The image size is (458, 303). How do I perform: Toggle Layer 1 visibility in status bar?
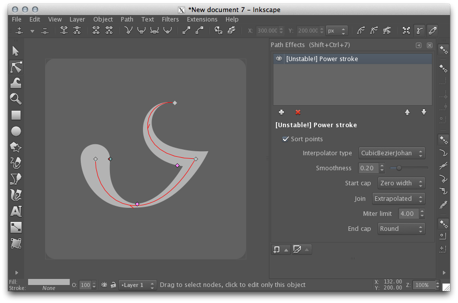click(104, 285)
